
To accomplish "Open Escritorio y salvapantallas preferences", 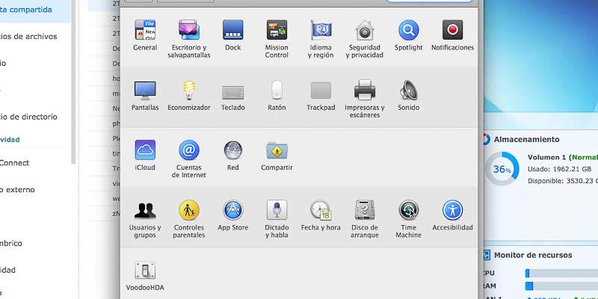I will point(189,39).
